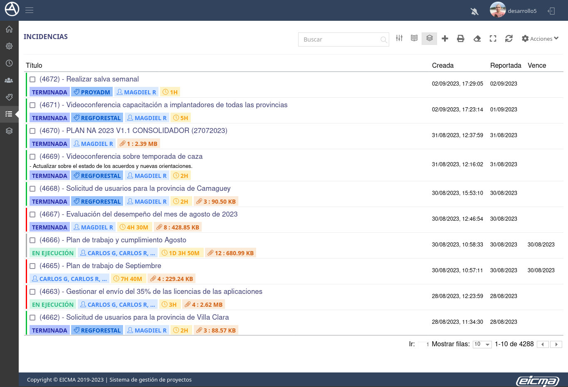Tick the checkbox for incidencia 4662
The image size is (568, 387).
click(32, 318)
